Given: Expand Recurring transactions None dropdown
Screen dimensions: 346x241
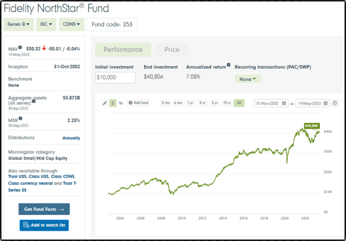Looking at the screenshot, I should click(x=248, y=79).
